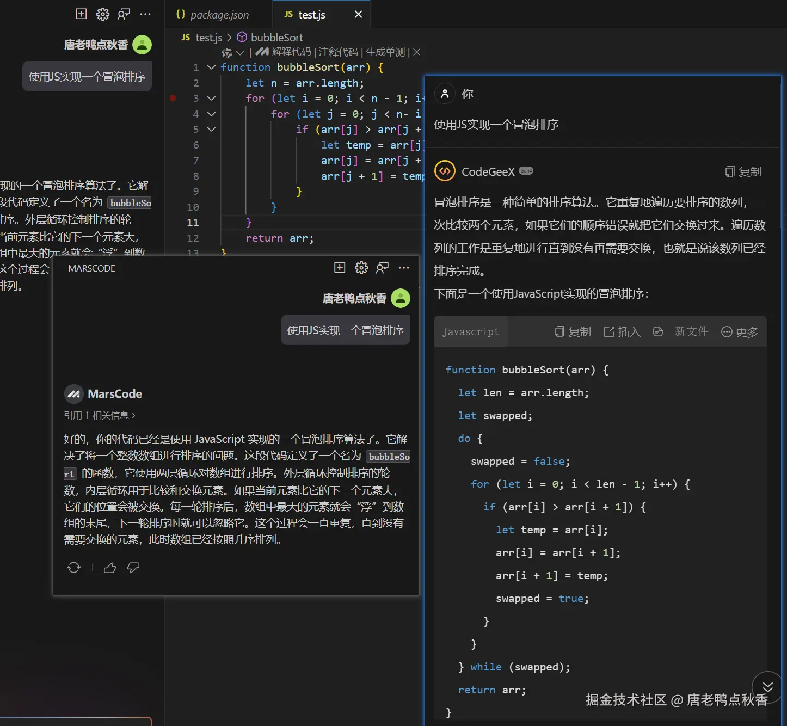The width and height of the screenshot is (787, 726).
Task: Click 生成单测 code lens action
Action: 385,52
